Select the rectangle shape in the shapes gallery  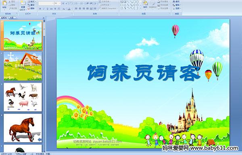pos(134,2)
